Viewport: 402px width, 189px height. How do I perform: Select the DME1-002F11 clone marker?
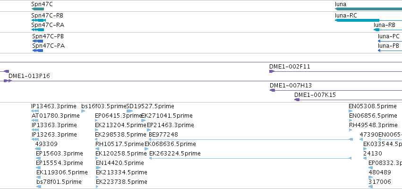pyautogui.click(x=272, y=71)
